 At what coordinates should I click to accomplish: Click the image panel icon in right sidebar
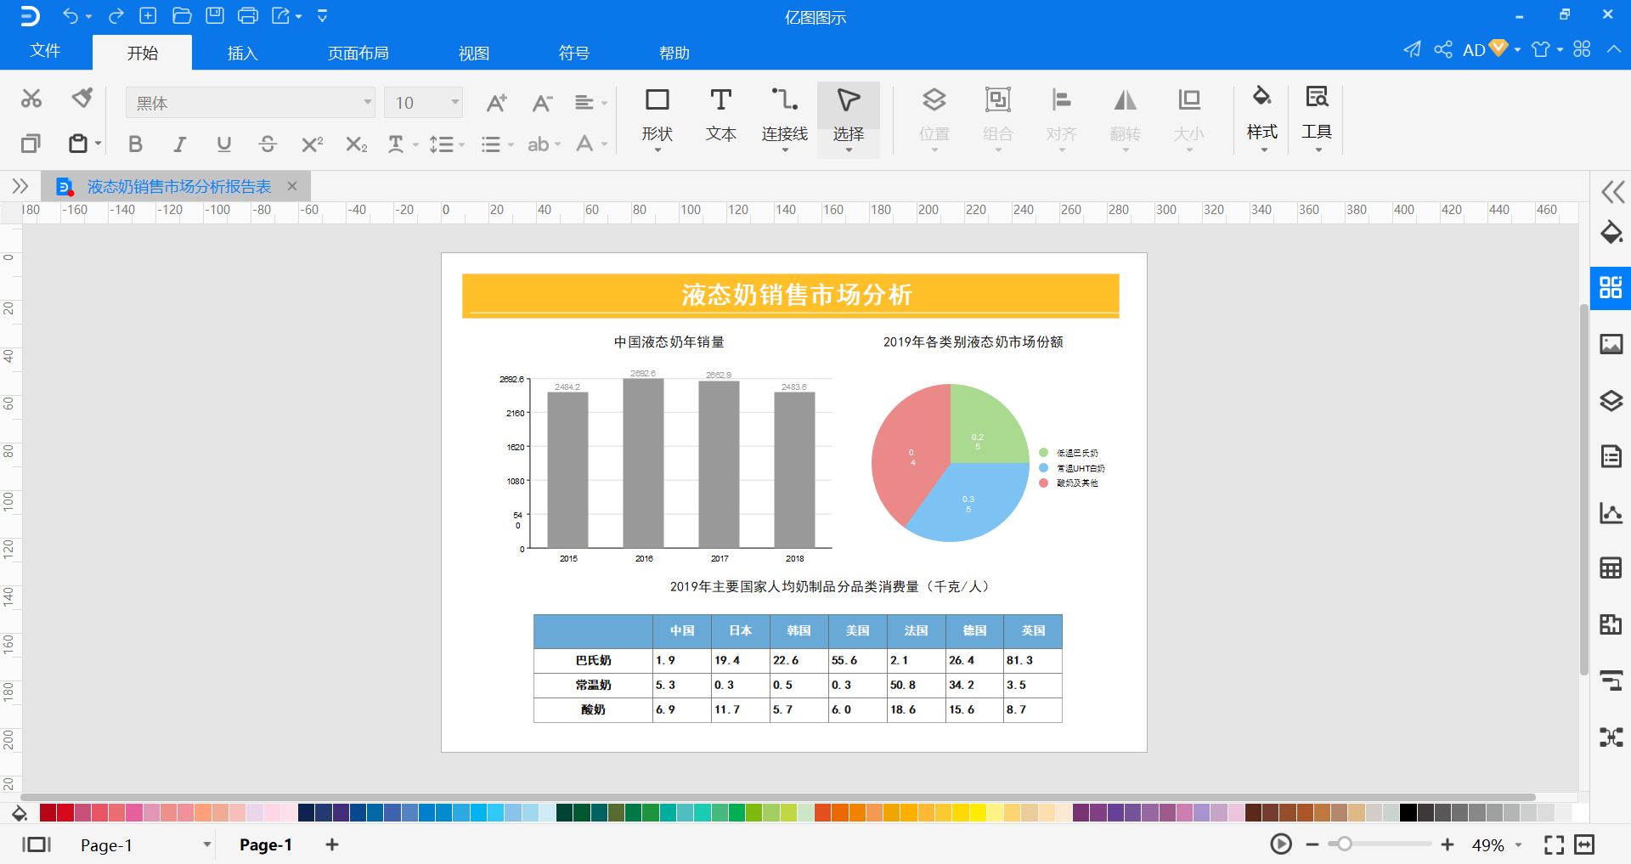(x=1611, y=344)
